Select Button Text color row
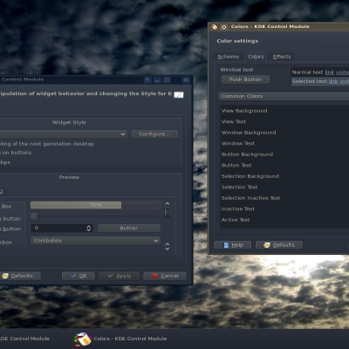 284,165
